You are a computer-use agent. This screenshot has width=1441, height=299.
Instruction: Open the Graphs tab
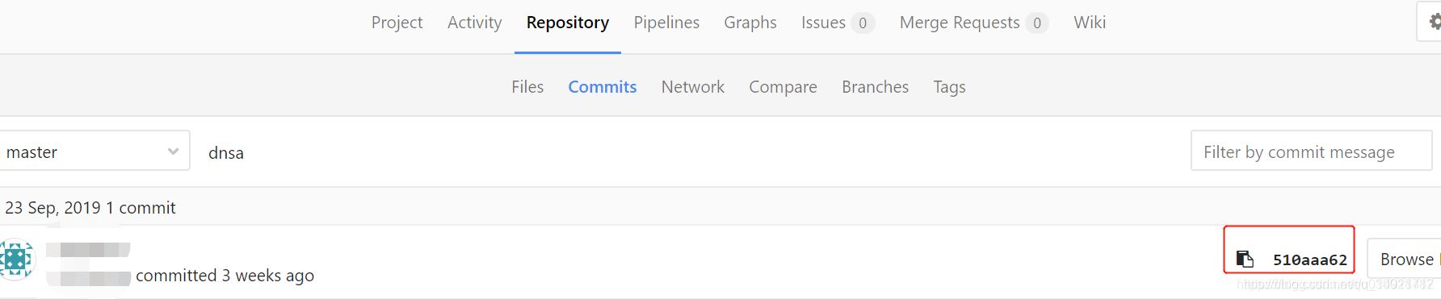[750, 23]
